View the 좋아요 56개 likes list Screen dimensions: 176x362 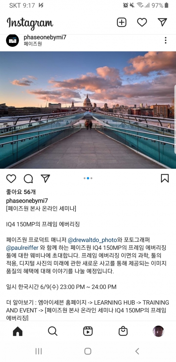[21, 192]
